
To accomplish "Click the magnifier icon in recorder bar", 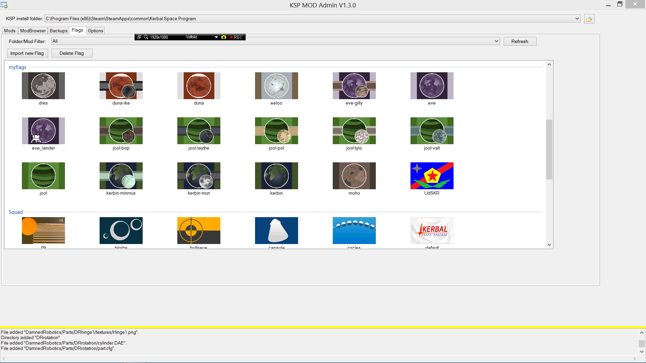I will pyautogui.click(x=146, y=37).
